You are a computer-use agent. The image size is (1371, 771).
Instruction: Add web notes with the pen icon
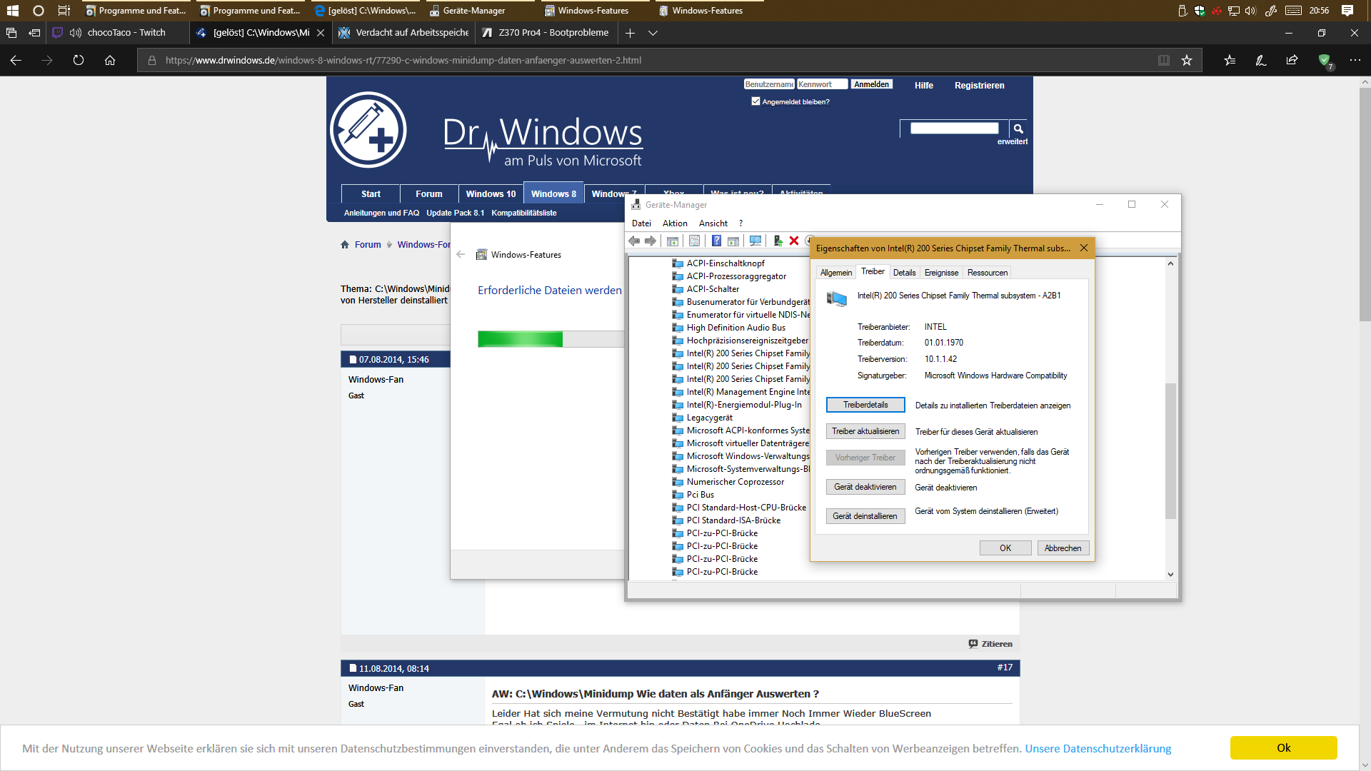click(x=1261, y=61)
